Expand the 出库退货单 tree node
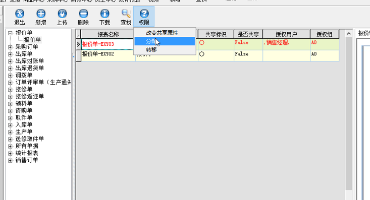The width and height of the screenshot is (370, 200). (x=10, y=69)
